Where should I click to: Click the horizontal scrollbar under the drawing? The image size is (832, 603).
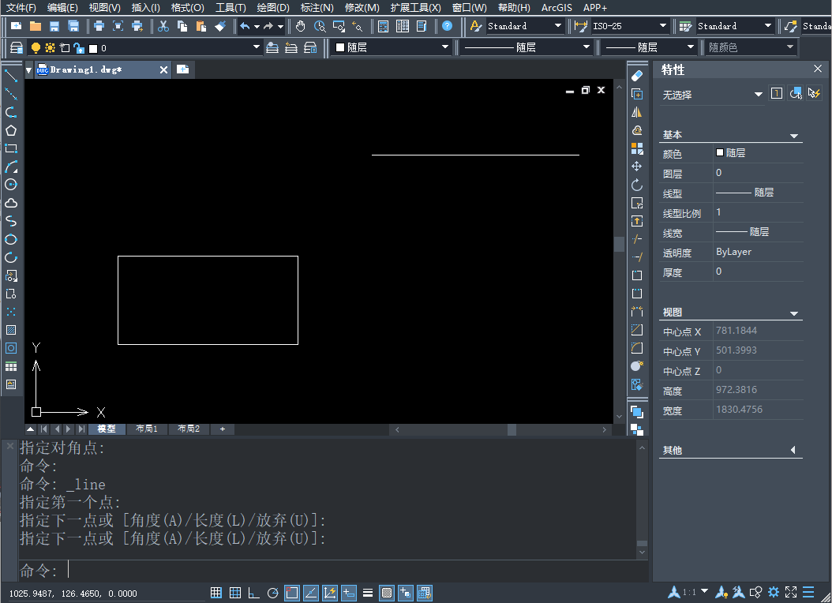point(500,429)
